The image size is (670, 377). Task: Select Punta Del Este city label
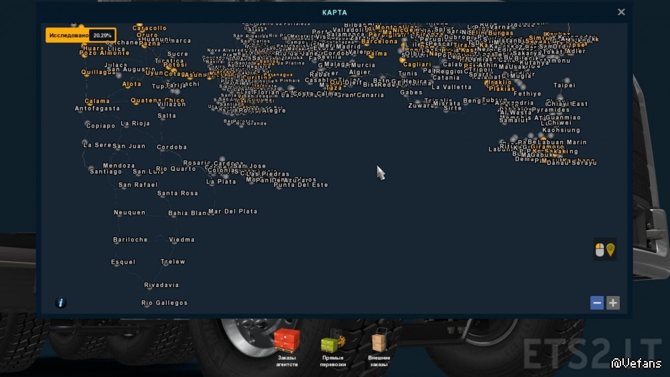[x=301, y=185]
